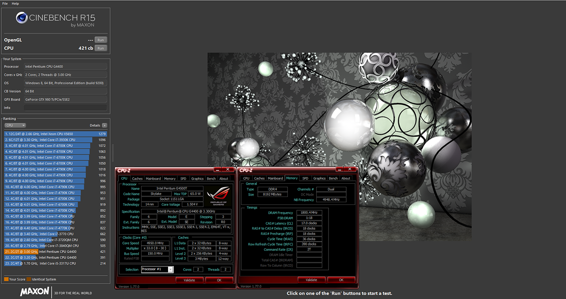The image size is (566, 299).
Task: Click the empty Info field under Your System
Action: [x=65, y=108]
